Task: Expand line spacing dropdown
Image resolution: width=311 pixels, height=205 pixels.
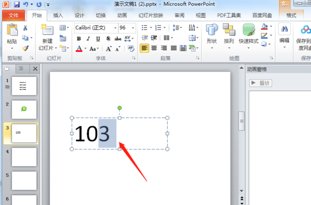Action: [x=181, y=27]
